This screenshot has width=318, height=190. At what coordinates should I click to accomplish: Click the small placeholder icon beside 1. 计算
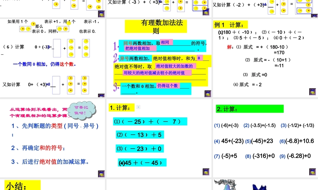coord(138,107)
